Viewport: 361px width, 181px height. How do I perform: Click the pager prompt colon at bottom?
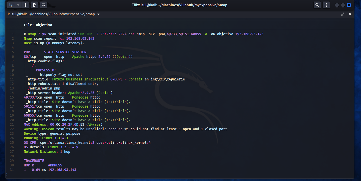(7, 174)
